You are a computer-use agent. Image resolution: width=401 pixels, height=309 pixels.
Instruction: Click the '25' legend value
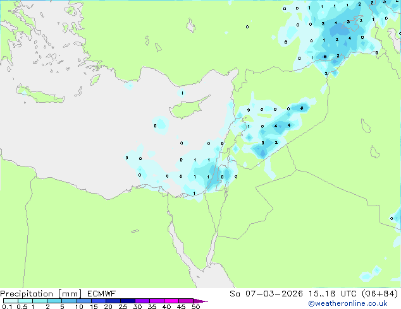[123, 306]
